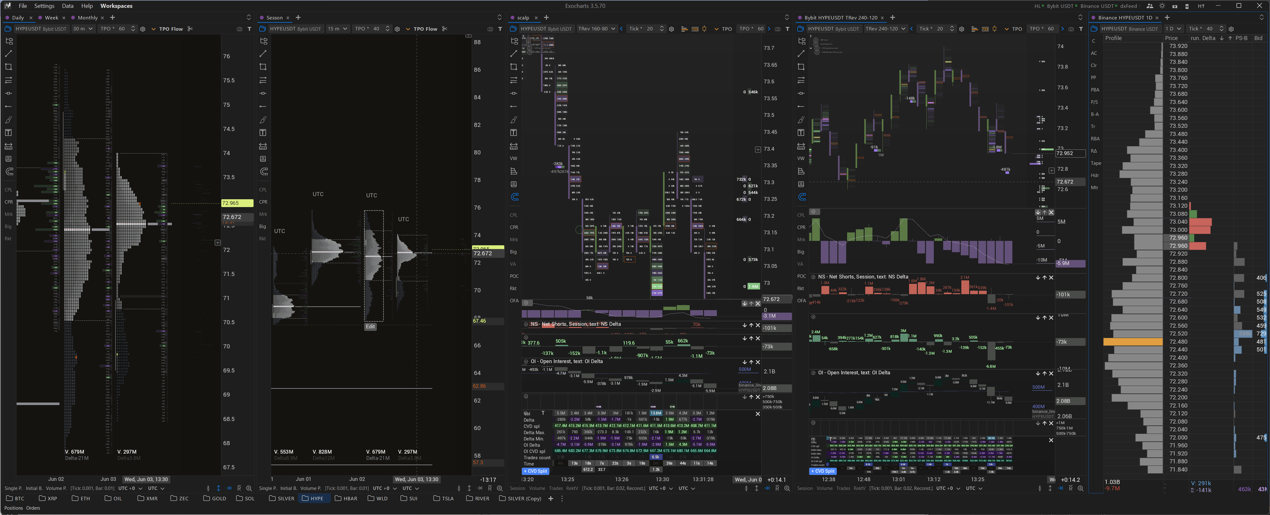Close the Daily chart tab

tap(31, 18)
